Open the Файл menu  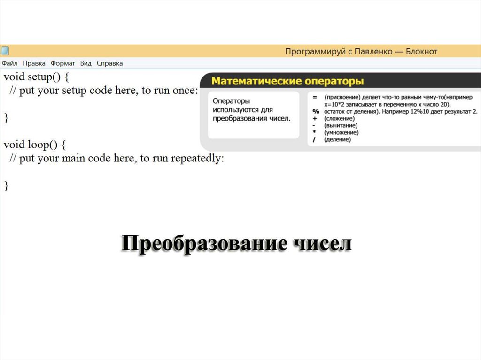point(9,63)
